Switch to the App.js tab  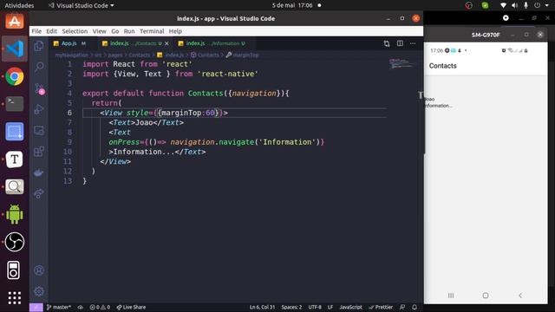(x=69, y=43)
